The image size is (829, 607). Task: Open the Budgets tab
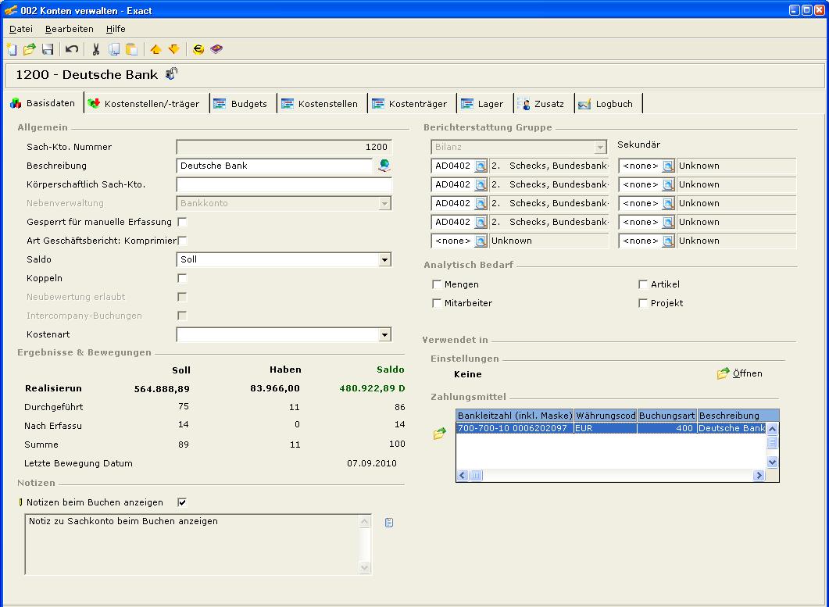pos(241,104)
